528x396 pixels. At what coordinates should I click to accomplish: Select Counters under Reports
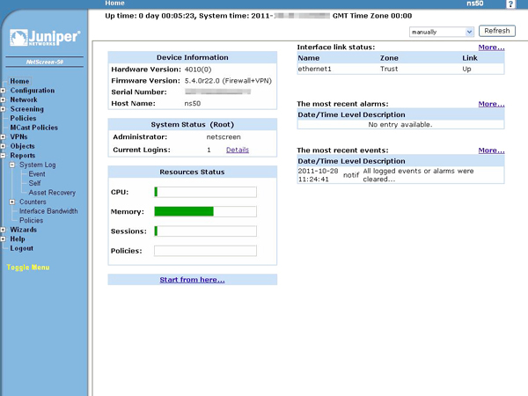point(33,202)
